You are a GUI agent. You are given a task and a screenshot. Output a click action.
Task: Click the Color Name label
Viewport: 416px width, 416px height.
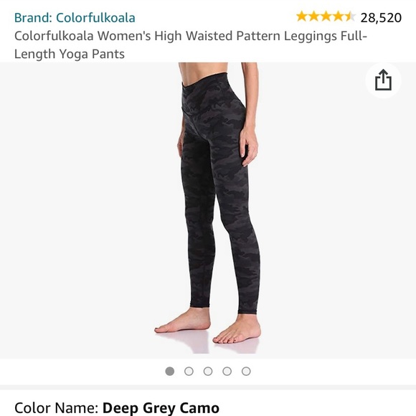[x=56, y=408]
